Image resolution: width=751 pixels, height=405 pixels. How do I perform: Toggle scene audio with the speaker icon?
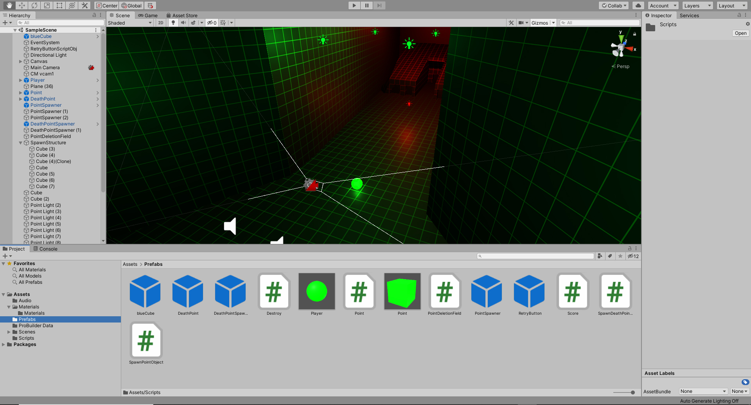click(183, 23)
